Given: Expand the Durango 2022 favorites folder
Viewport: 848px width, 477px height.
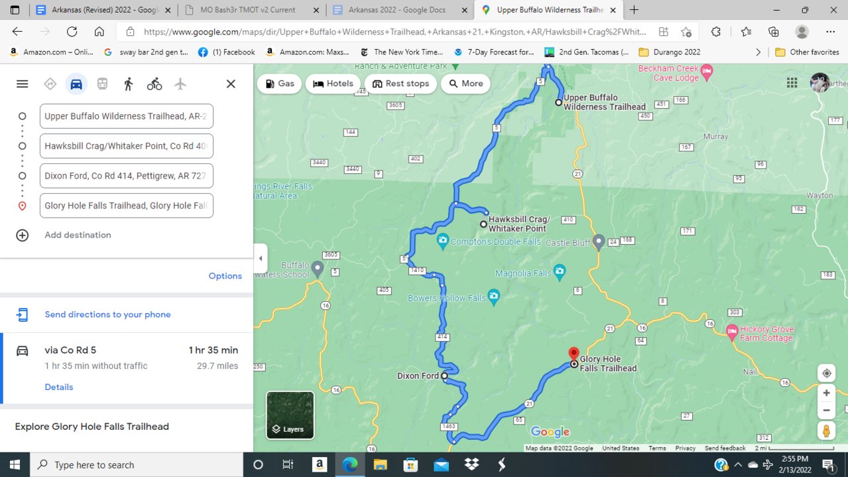Looking at the screenshot, I should (669, 52).
